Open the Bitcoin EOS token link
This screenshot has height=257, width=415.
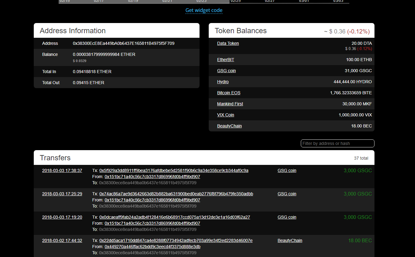[228, 93]
